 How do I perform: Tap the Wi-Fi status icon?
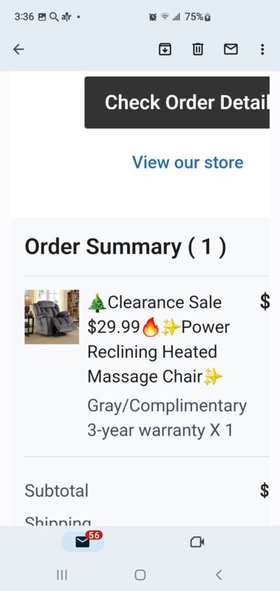click(165, 17)
